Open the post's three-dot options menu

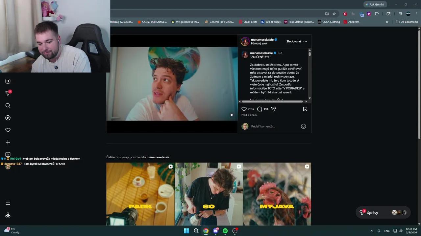pos(305,41)
